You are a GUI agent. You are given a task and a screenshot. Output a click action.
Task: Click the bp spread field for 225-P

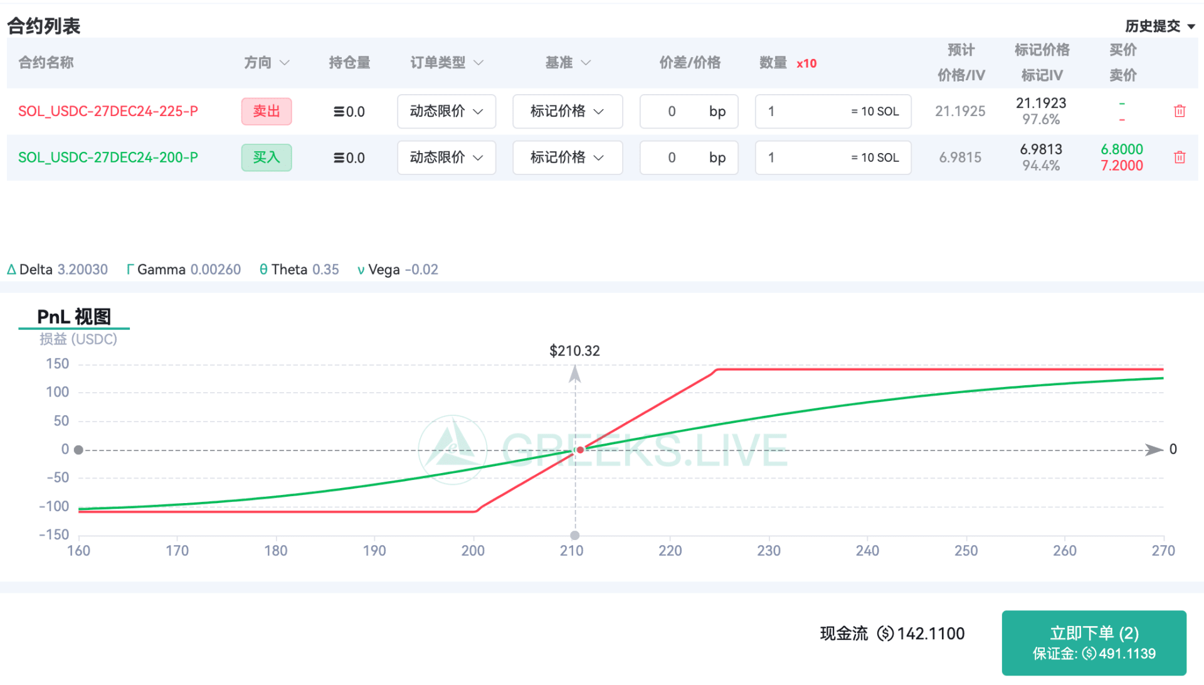(689, 112)
